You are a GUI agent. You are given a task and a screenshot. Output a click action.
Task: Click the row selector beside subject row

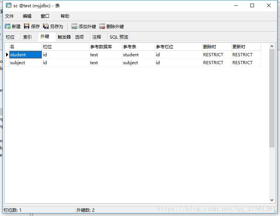pos(7,63)
